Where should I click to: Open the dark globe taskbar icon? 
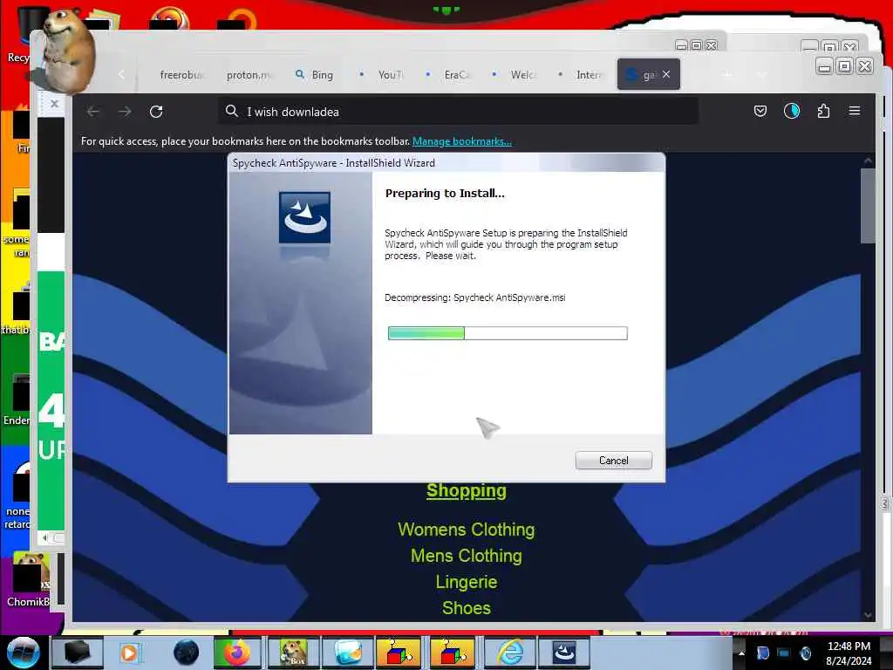[x=187, y=653]
